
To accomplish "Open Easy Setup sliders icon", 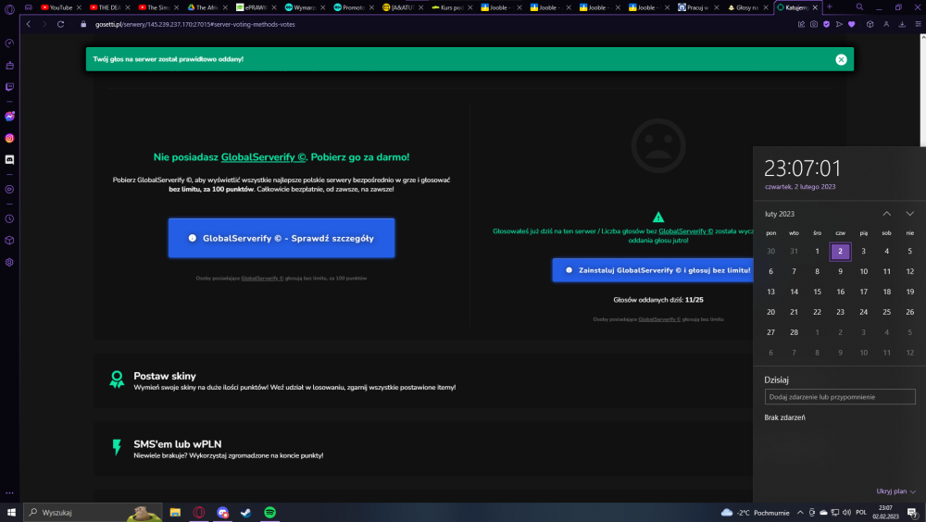I will (x=918, y=24).
